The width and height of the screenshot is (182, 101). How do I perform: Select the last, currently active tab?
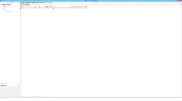49,2
